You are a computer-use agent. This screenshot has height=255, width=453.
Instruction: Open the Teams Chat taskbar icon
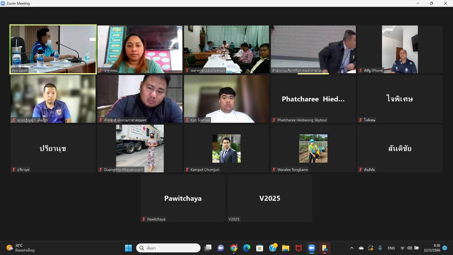click(221, 248)
